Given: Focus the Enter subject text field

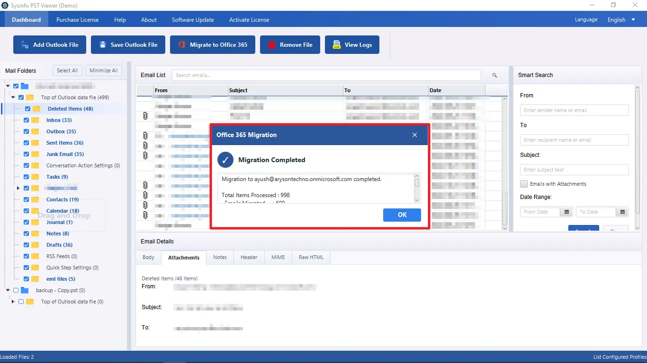Looking at the screenshot, I should (574, 170).
